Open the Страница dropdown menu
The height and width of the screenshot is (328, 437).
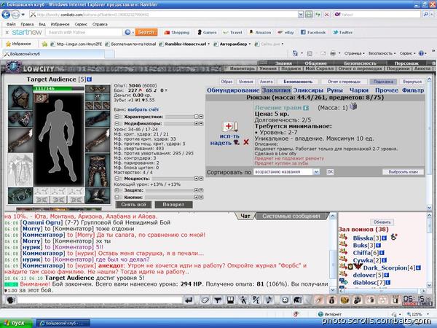coord(354,53)
